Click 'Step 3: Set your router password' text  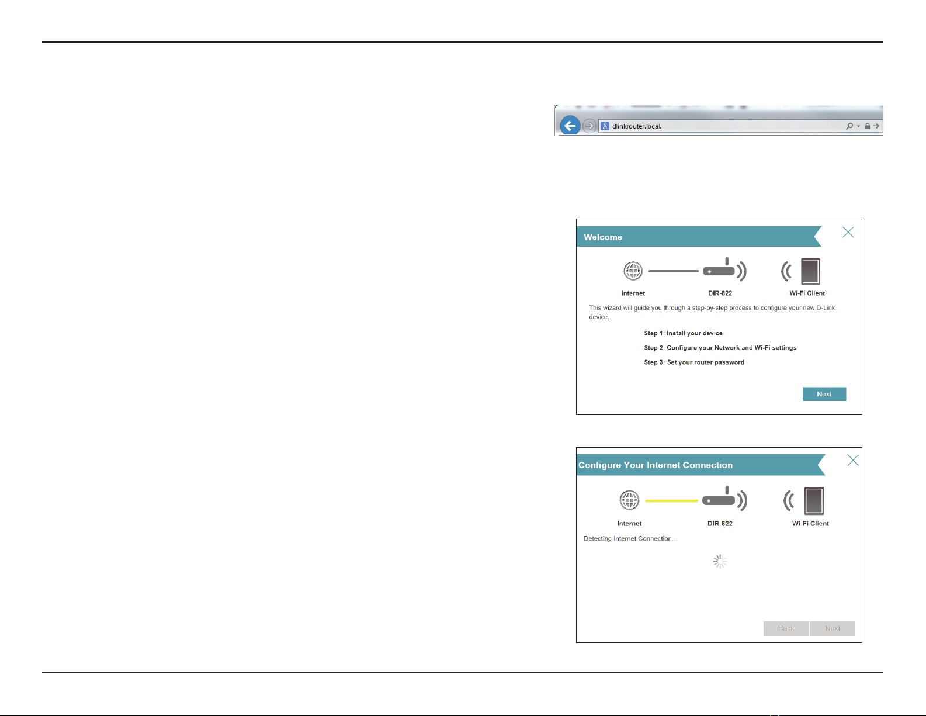694,362
